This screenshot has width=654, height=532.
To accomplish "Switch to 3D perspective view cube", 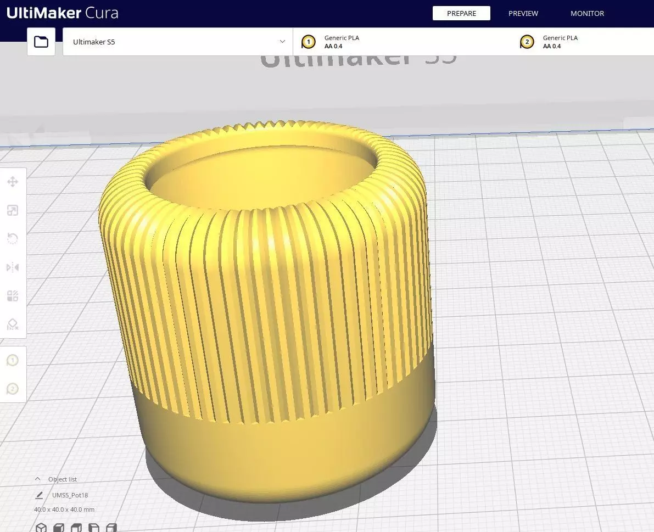I will tap(41, 528).
